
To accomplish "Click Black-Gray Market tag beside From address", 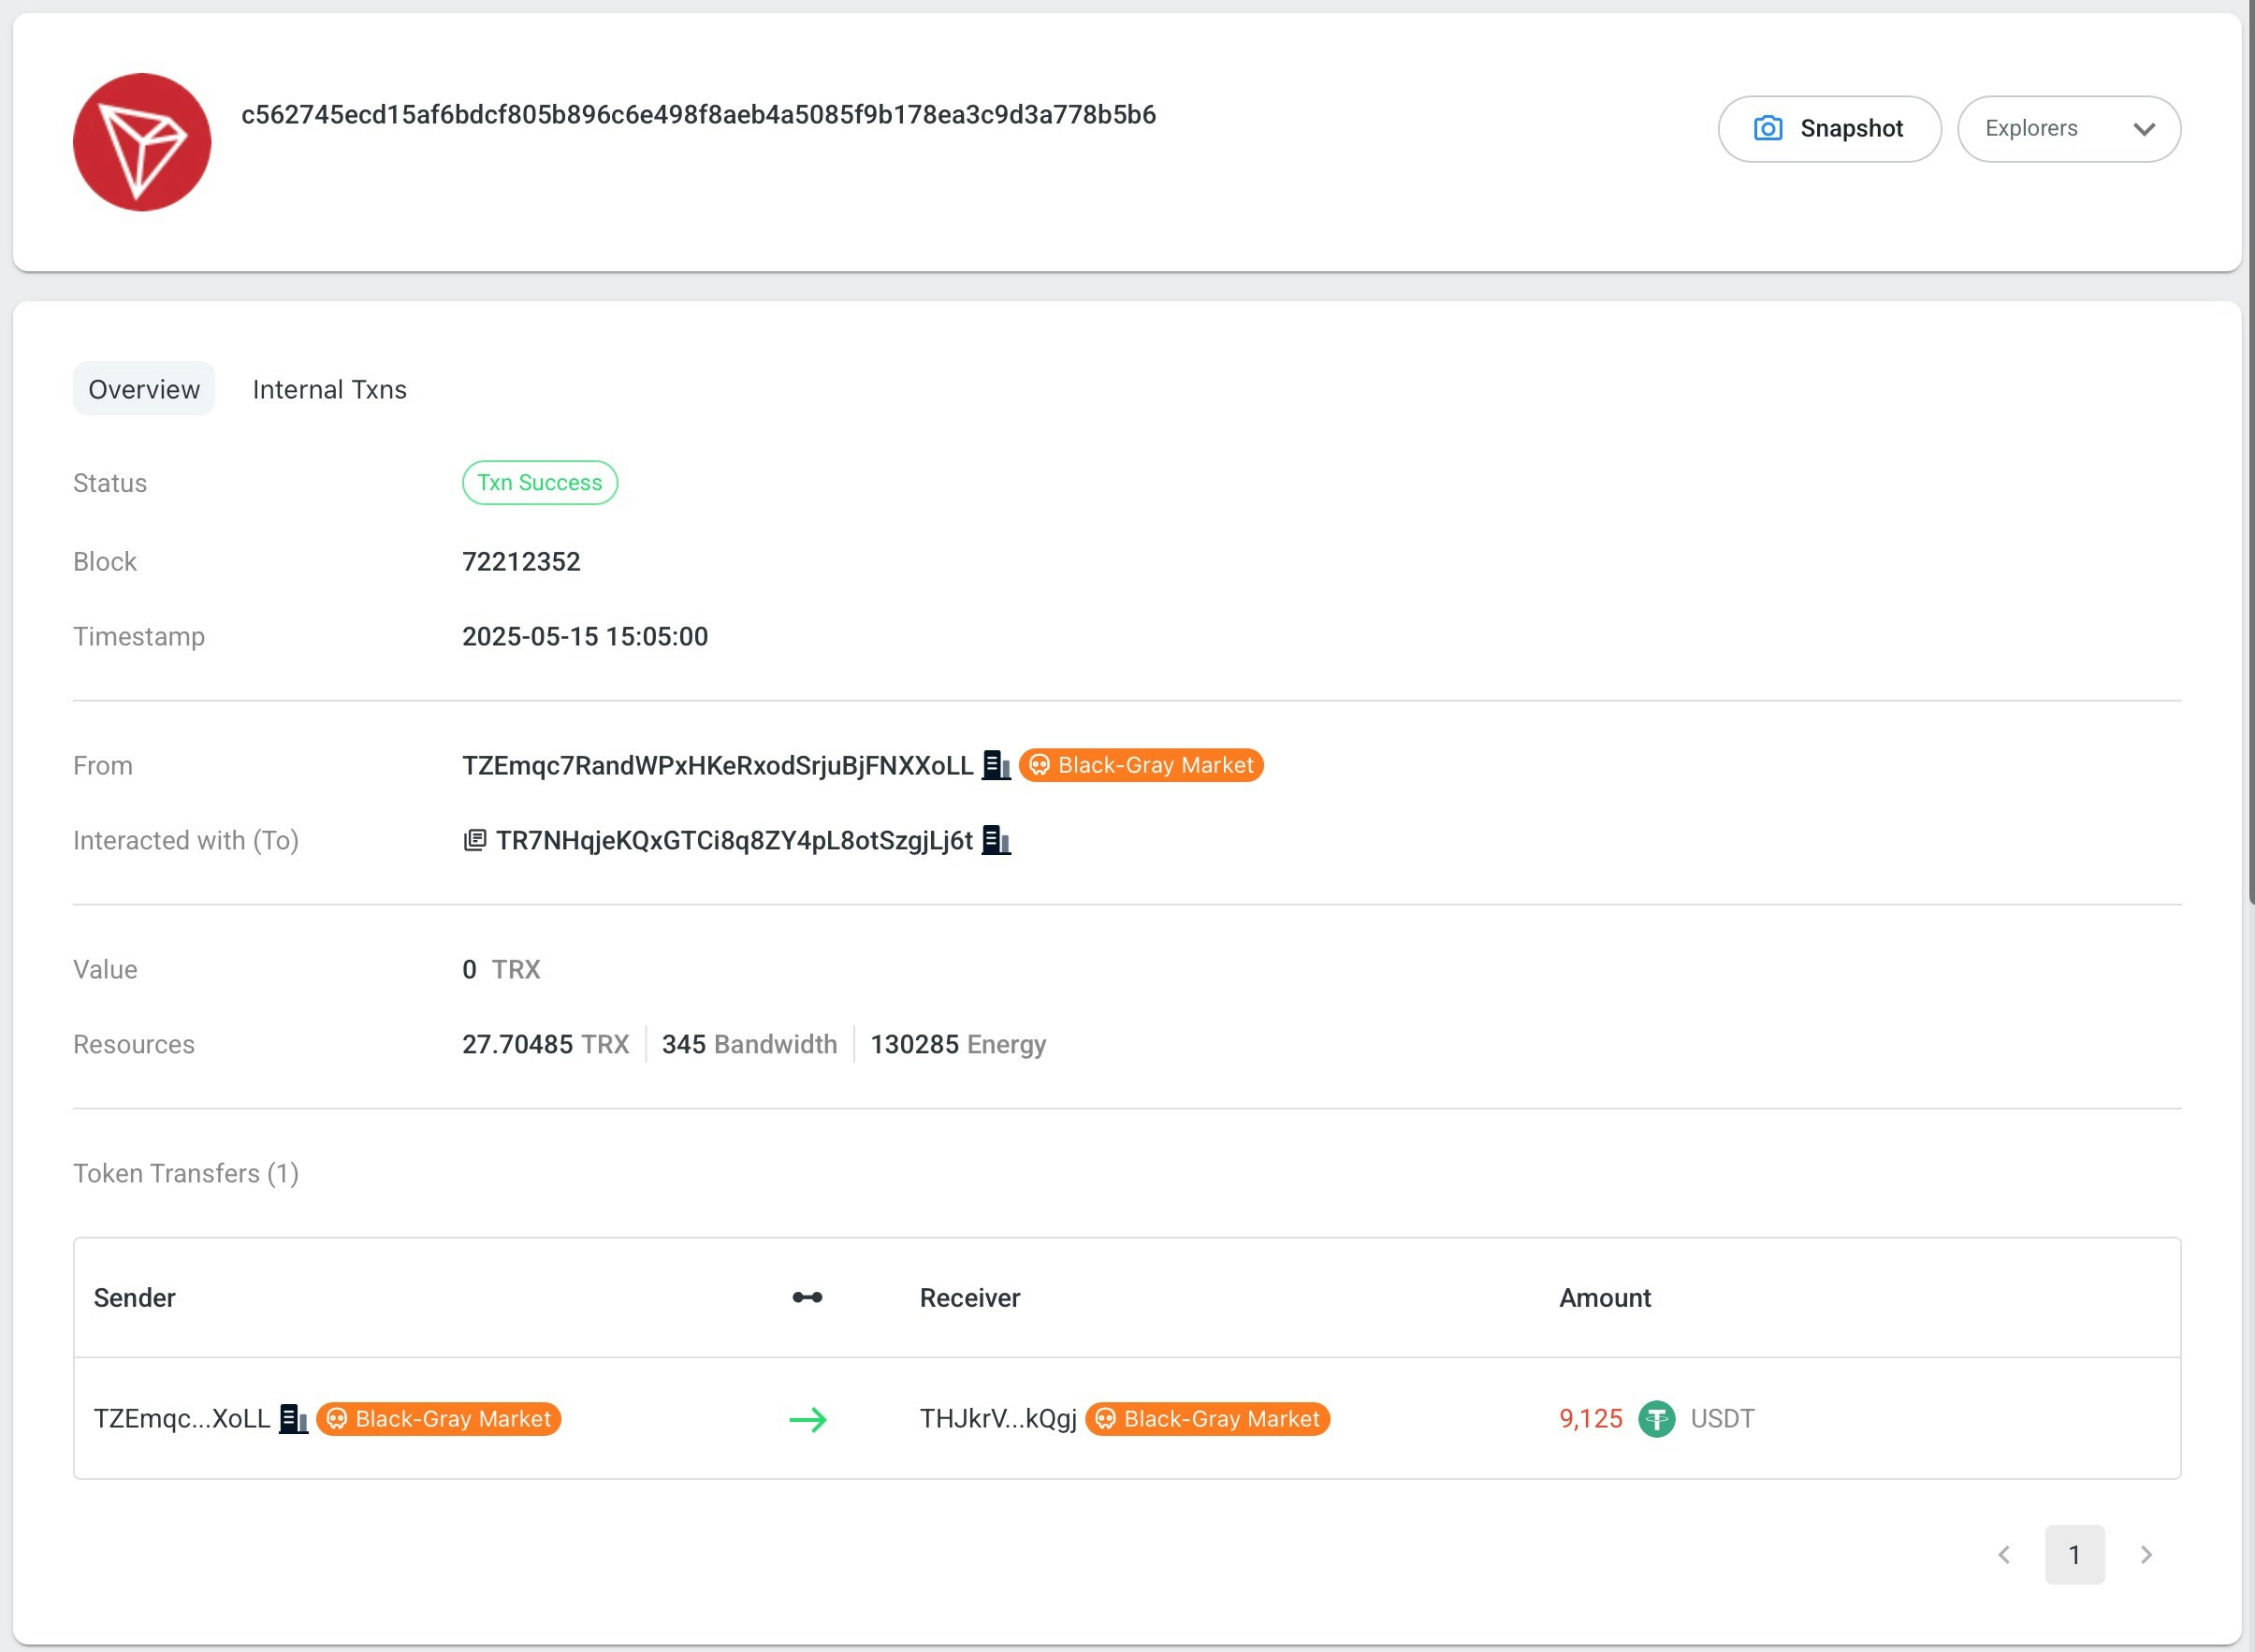I will pyautogui.click(x=1141, y=765).
